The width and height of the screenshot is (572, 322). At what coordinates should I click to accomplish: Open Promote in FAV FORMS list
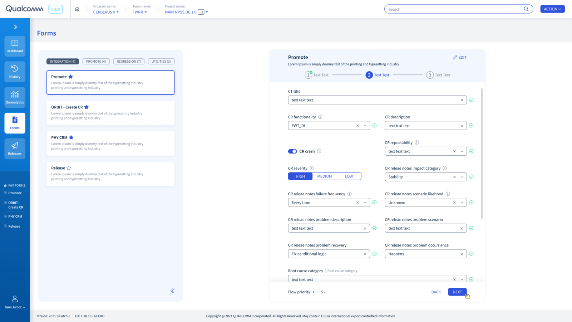(x=15, y=193)
